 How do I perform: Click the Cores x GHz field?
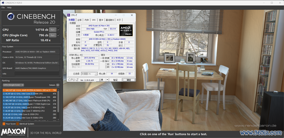(37, 57)
